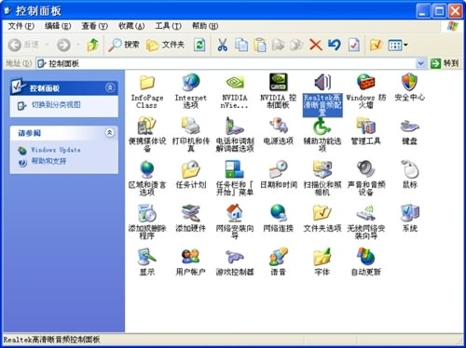Viewport: 466px width, 348px height.
Task: Open Windows Firewall icon
Action: 366,83
